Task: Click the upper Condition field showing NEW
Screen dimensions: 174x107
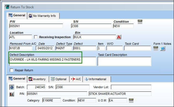Action: [123, 26]
